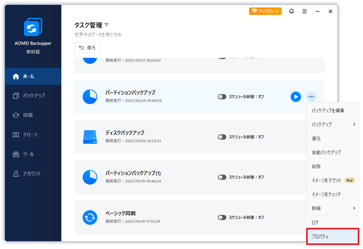Click the AOMEI Backupper logo icon
The image size is (363, 249).
pos(33,27)
